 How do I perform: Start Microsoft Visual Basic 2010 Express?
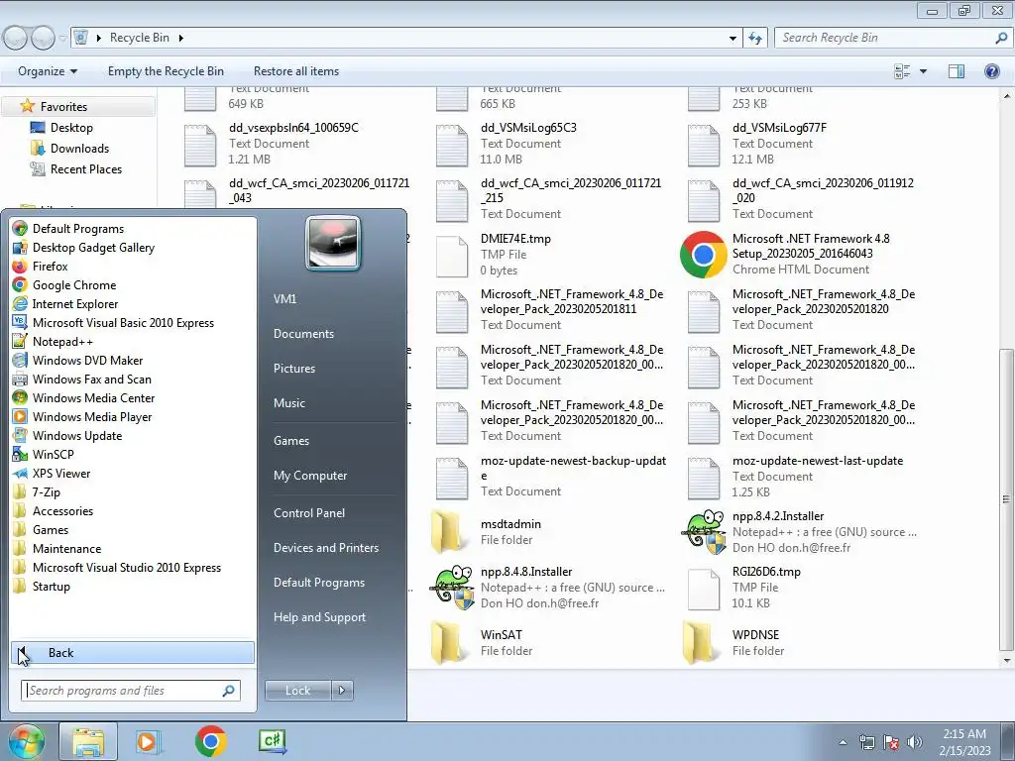[x=113, y=322]
